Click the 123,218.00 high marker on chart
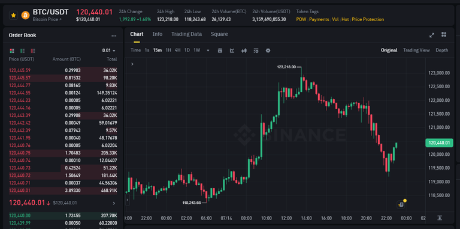Screen dimensions: 460x229 [286, 67]
